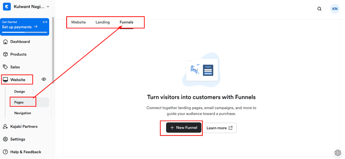Open the Set up payments arrow
This screenshot has width=345, height=159.
coord(36,27)
